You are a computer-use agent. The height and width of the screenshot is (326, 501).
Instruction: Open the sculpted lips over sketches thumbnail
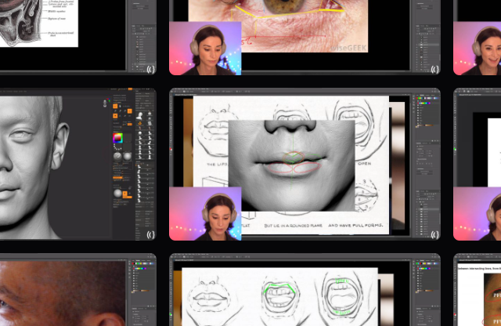305,164
